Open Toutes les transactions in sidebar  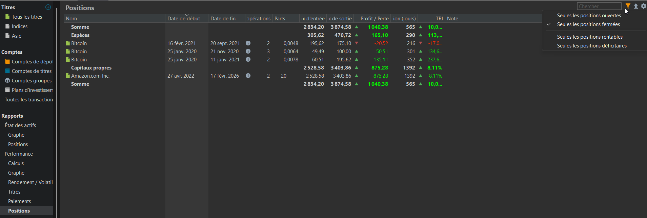29,100
